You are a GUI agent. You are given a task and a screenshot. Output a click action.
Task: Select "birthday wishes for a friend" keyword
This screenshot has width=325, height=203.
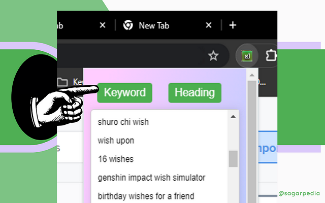tap(146, 196)
